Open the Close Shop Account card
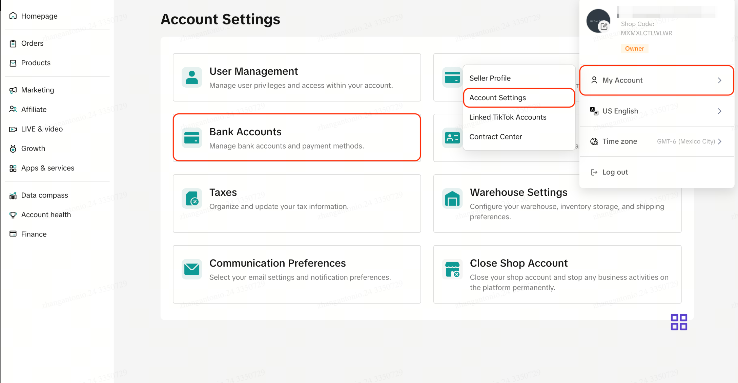738x383 pixels. pos(557,274)
